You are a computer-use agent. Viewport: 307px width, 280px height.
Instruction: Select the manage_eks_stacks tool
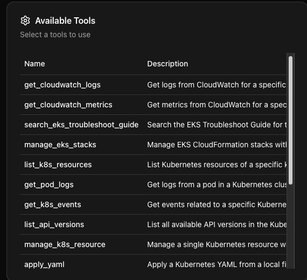60,145
